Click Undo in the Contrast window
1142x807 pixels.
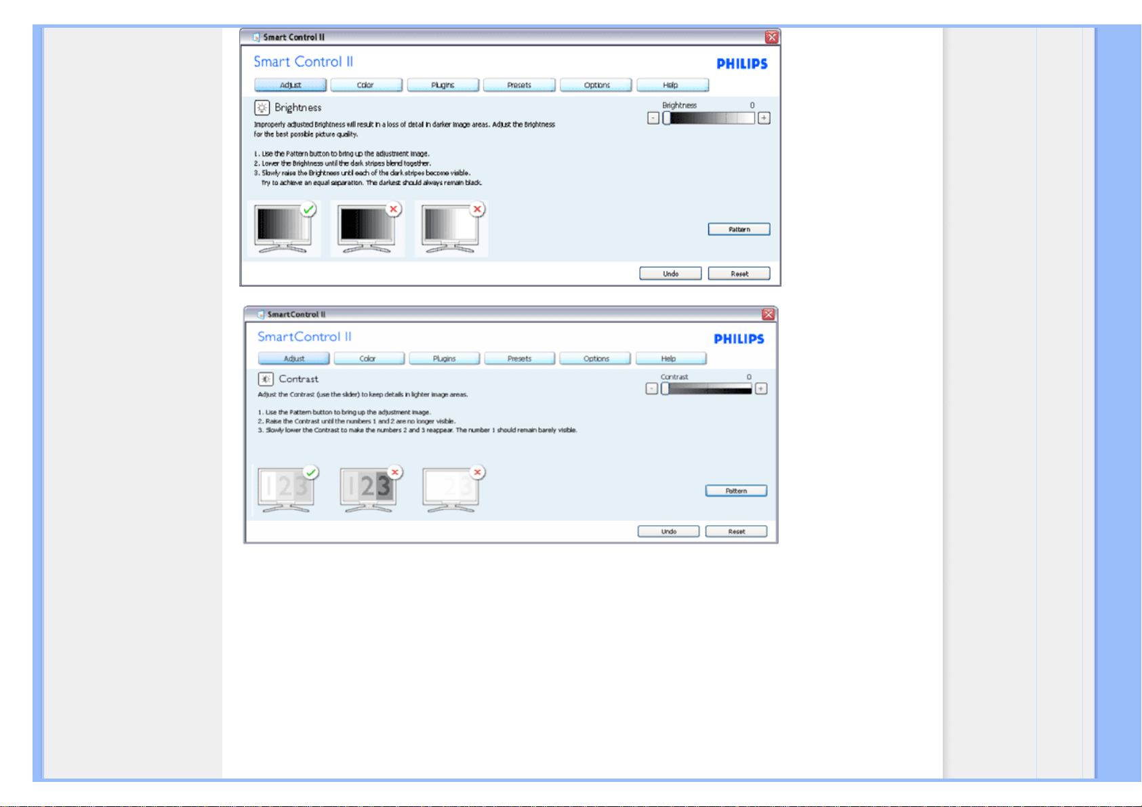(x=668, y=532)
